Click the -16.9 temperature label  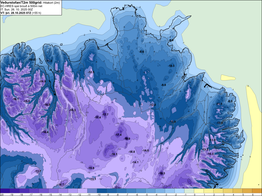pyautogui.click(x=47, y=105)
